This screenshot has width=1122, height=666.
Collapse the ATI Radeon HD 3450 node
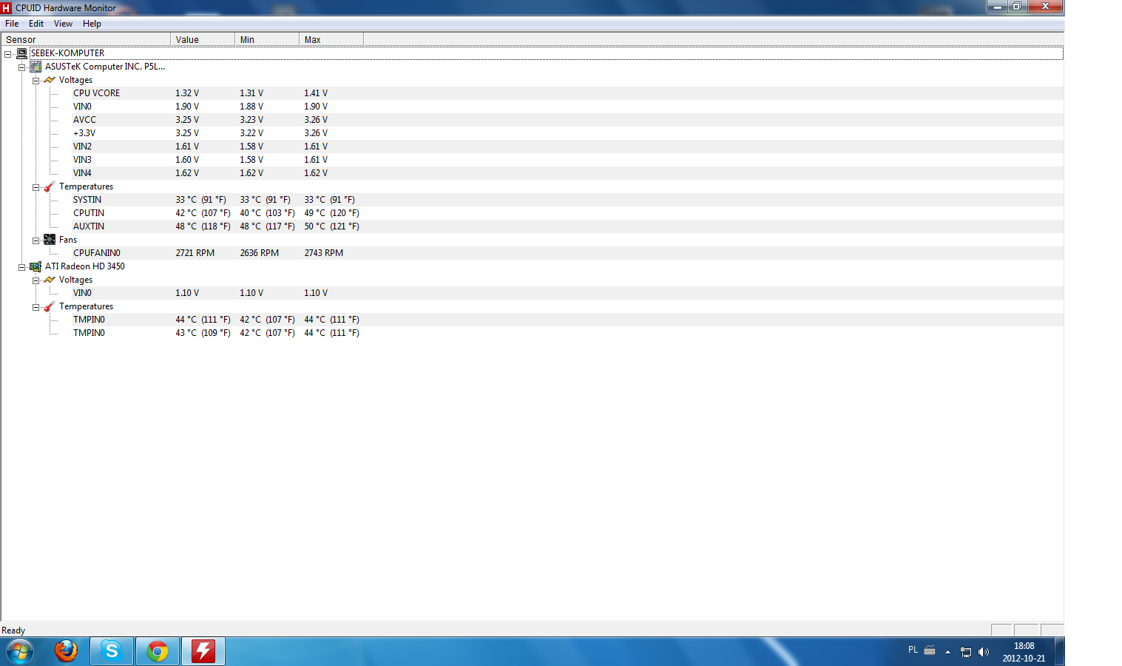click(22, 267)
